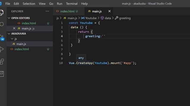Click 'data ()' on line 2
Image resolution: width=190 pixels, height=106 pixels.
pos(77,27)
